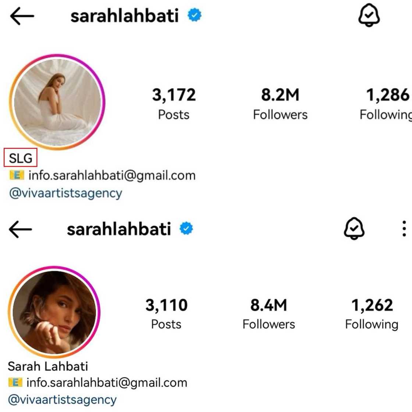Toggle the notification bell in bottom profile
Image resolution: width=412 pixels, height=412 pixels.
354,228
